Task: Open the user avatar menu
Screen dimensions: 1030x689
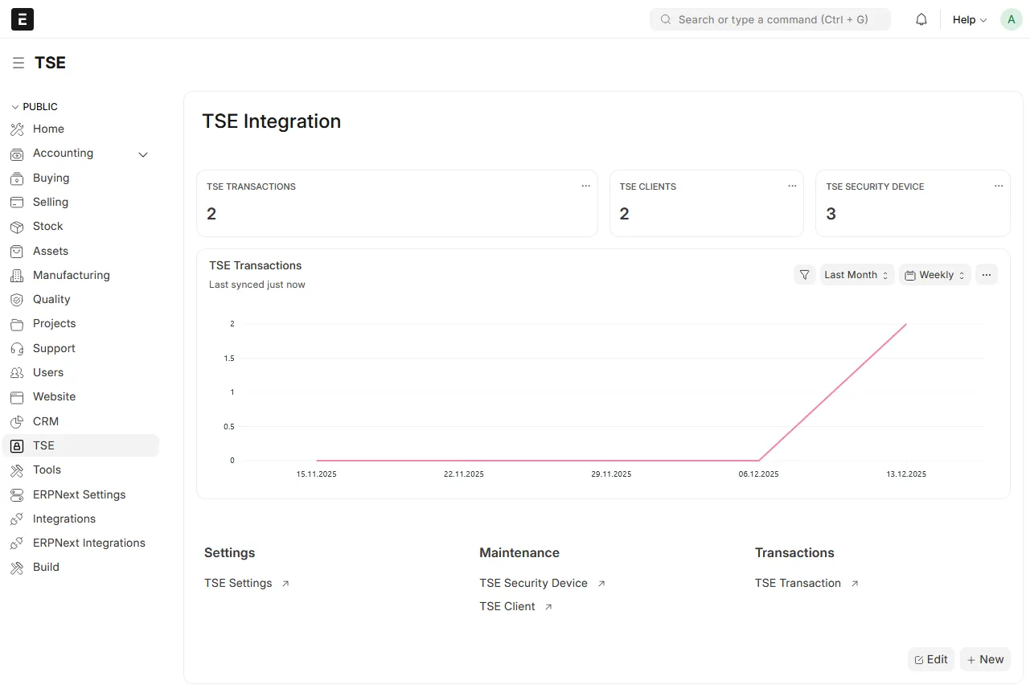Action: coord(1011,19)
